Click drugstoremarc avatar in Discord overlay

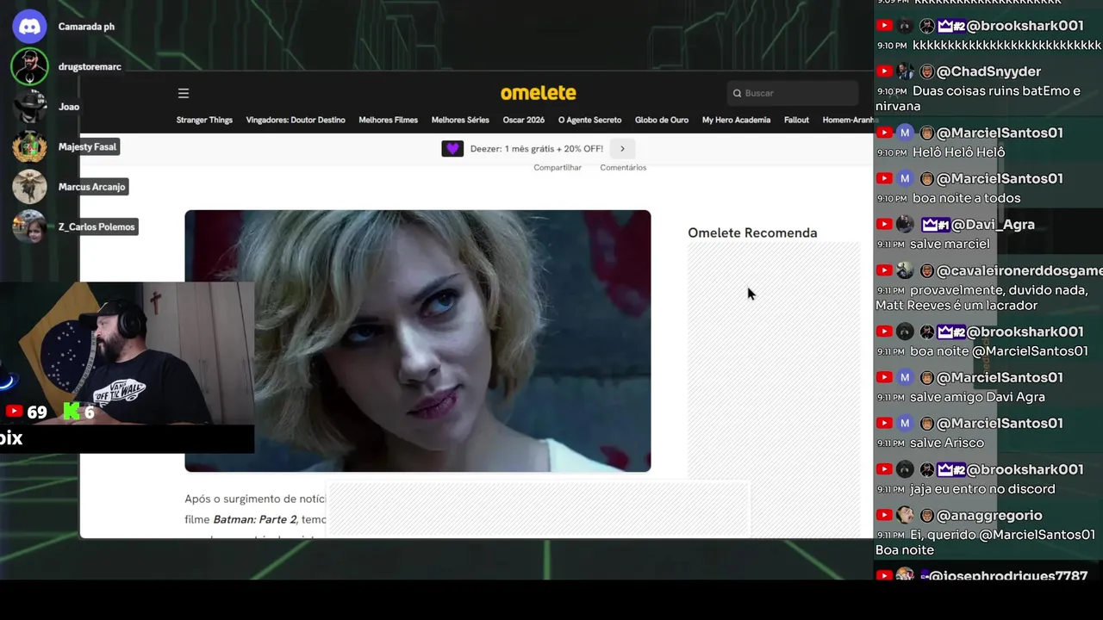point(29,66)
